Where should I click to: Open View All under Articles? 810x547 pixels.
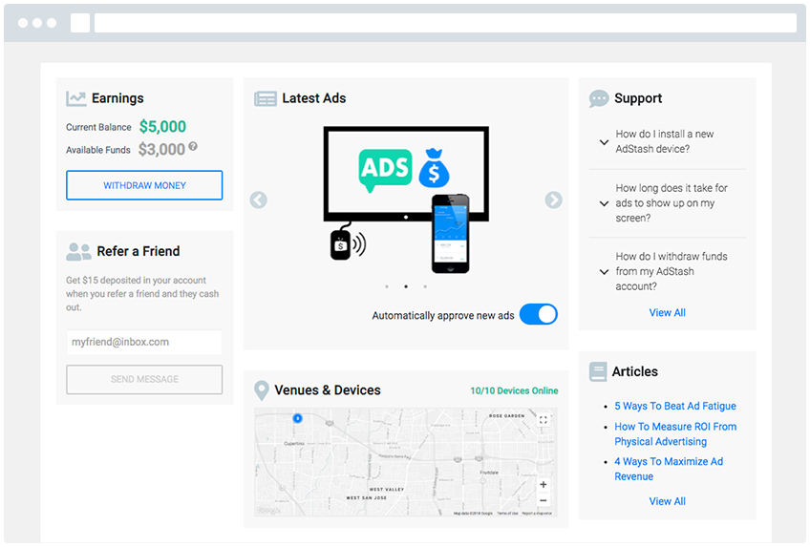pos(668,501)
